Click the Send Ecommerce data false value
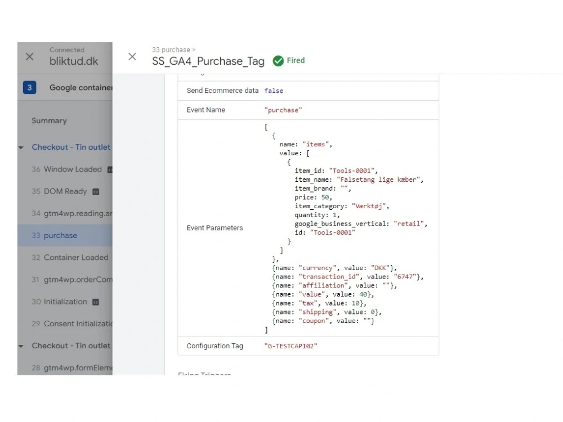 (x=274, y=91)
